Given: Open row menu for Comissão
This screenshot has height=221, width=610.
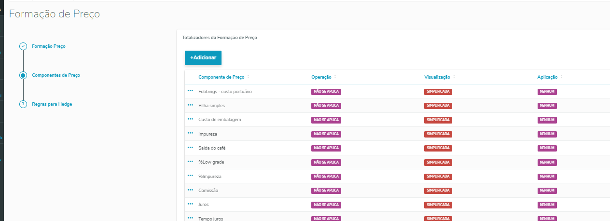Looking at the screenshot, I should [190, 190].
